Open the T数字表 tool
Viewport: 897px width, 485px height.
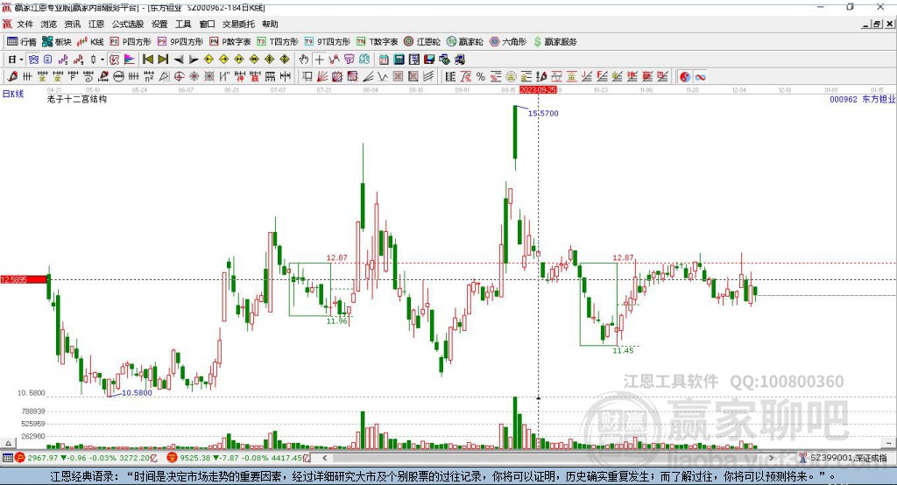coord(377,42)
